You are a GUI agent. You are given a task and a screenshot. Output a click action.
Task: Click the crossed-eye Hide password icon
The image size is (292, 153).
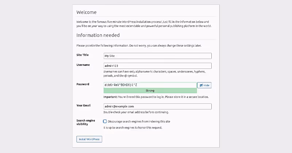tap(201, 85)
